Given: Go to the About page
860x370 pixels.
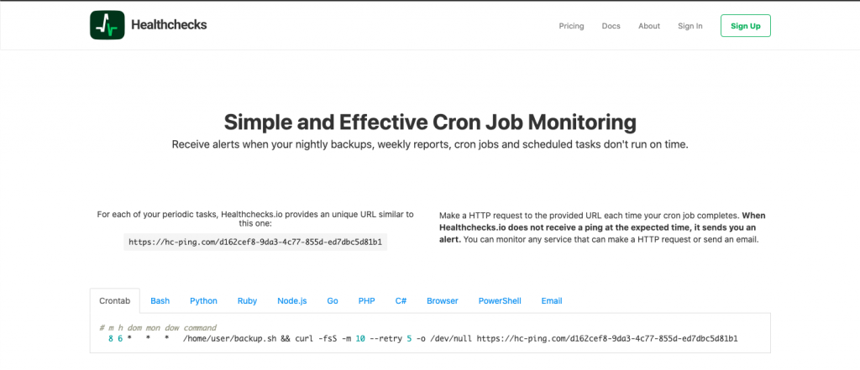Looking at the screenshot, I should pos(649,26).
